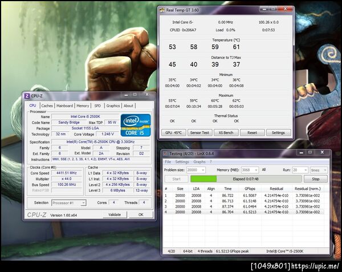Click the Name field Intel Core i5 2500K
The height and width of the screenshot is (272, 342).
[x=85, y=117]
